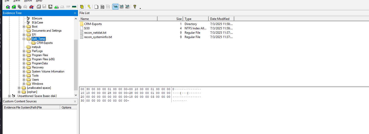
Task: Expand the Windows folder node
Action: [x=24, y=84]
